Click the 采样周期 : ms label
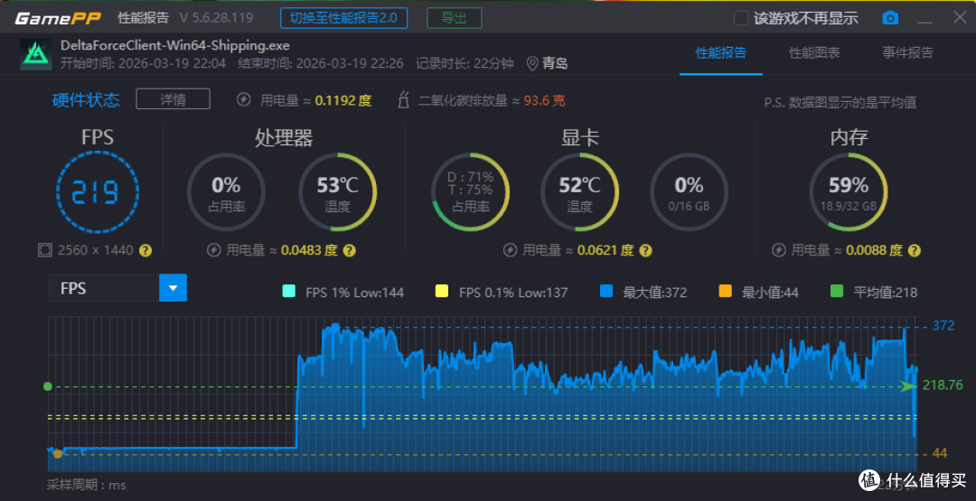 click(87, 485)
